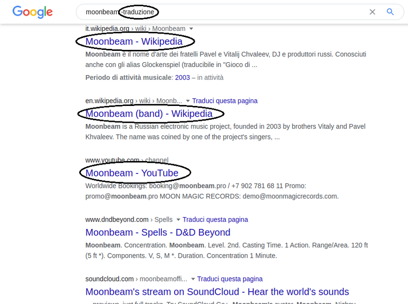Expand dropdown arrow beside it.wikipedia.org URL
Screen dimensions: 408x304
(191, 29)
